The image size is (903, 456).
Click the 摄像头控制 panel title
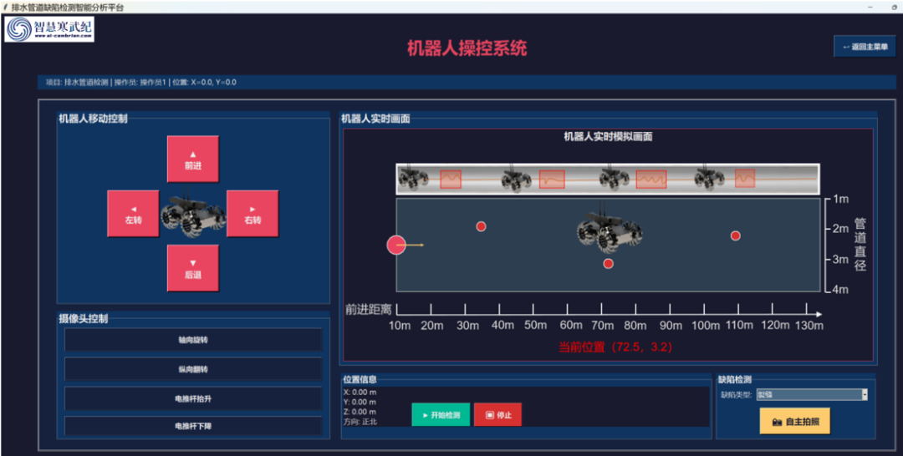click(84, 318)
